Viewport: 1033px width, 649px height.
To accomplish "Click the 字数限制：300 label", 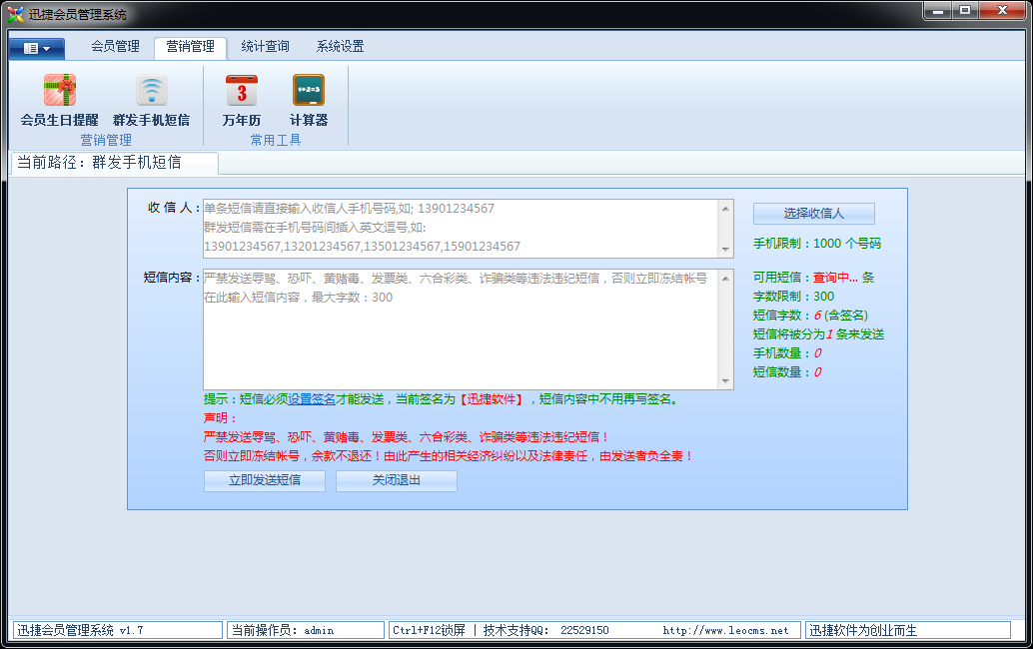I will point(793,297).
